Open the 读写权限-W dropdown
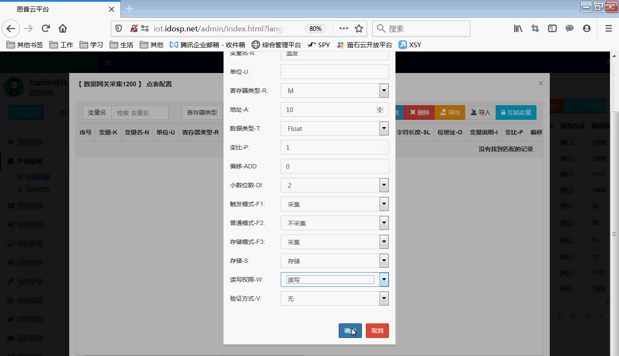The image size is (619, 356). click(x=384, y=280)
